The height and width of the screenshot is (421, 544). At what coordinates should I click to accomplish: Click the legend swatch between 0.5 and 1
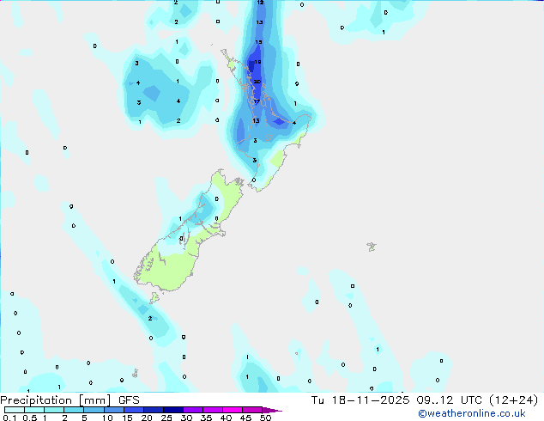tap(34, 410)
